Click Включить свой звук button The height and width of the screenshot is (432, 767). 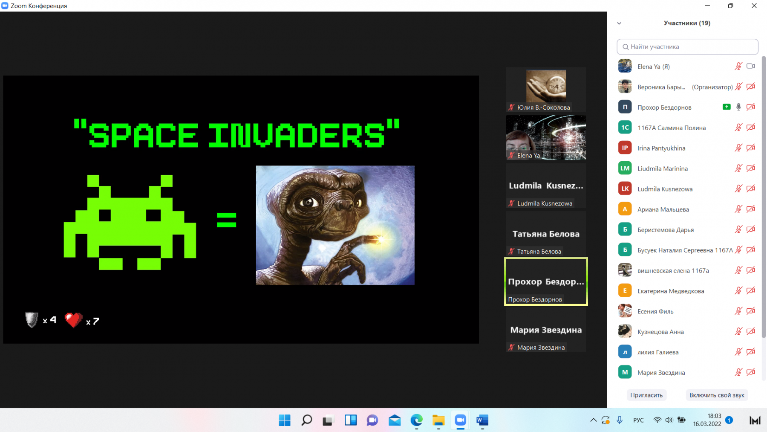click(x=717, y=395)
